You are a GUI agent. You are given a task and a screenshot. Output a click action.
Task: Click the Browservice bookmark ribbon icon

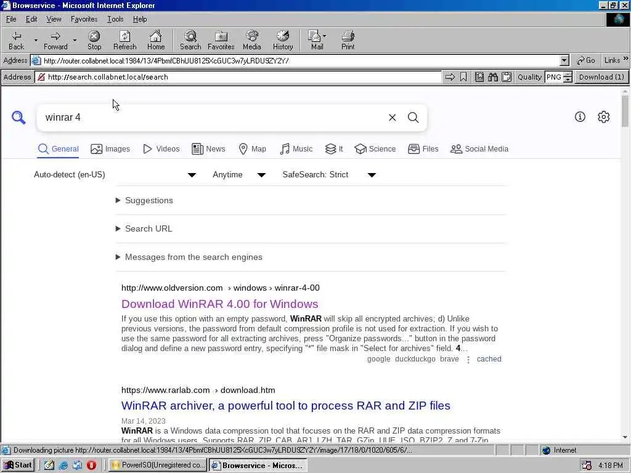(463, 77)
